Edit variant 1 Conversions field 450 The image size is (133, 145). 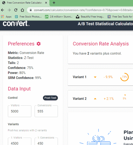click(46, 141)
